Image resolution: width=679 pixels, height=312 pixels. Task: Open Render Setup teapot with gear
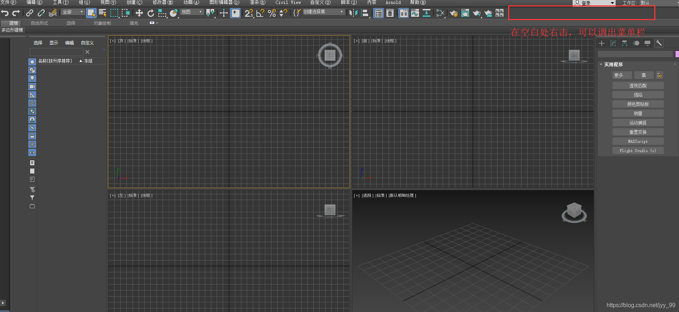454,13
